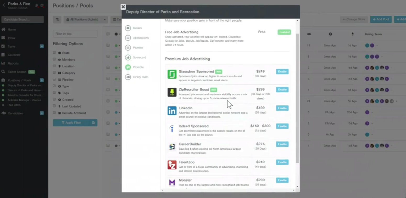The height and width of the screenshot is (198, 406).
Task: Select the Scorecard thumbs-up icon
Action: (x=128, y=57)
